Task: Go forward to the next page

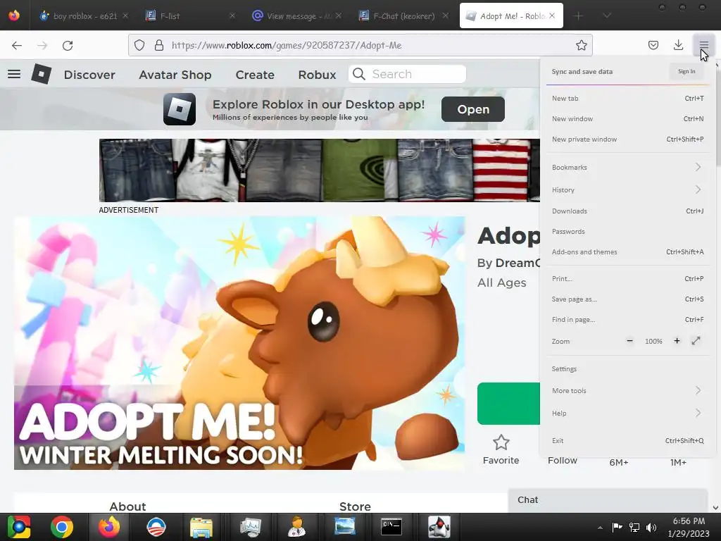Action: tap(42, 45)
